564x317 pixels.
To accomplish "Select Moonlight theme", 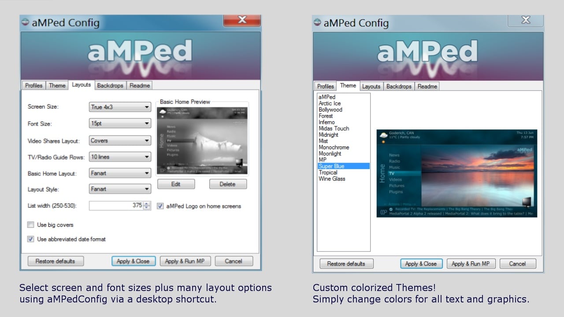I will click(x=330, y=154).
